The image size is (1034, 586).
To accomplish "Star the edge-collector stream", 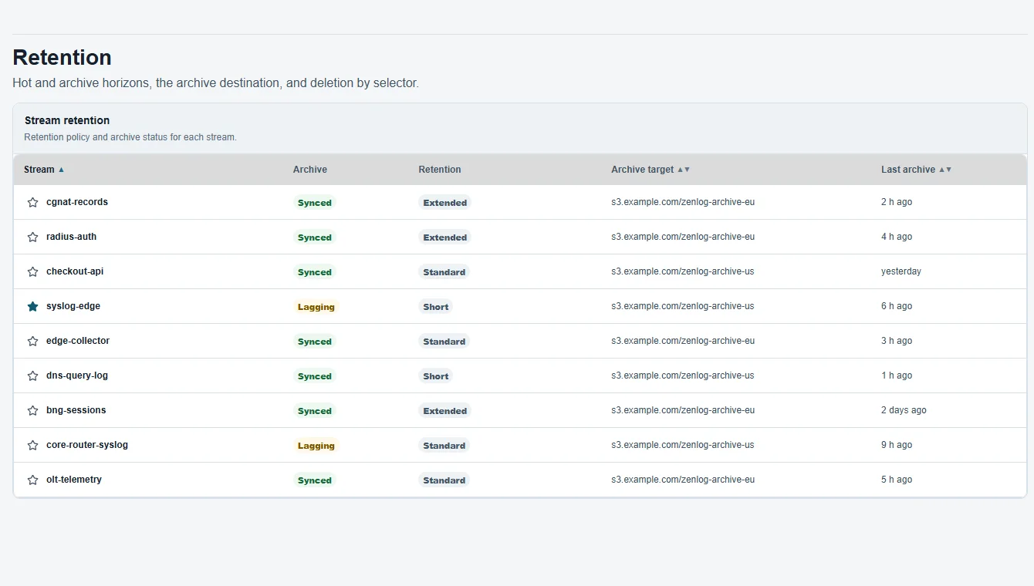I will (32, 341).
